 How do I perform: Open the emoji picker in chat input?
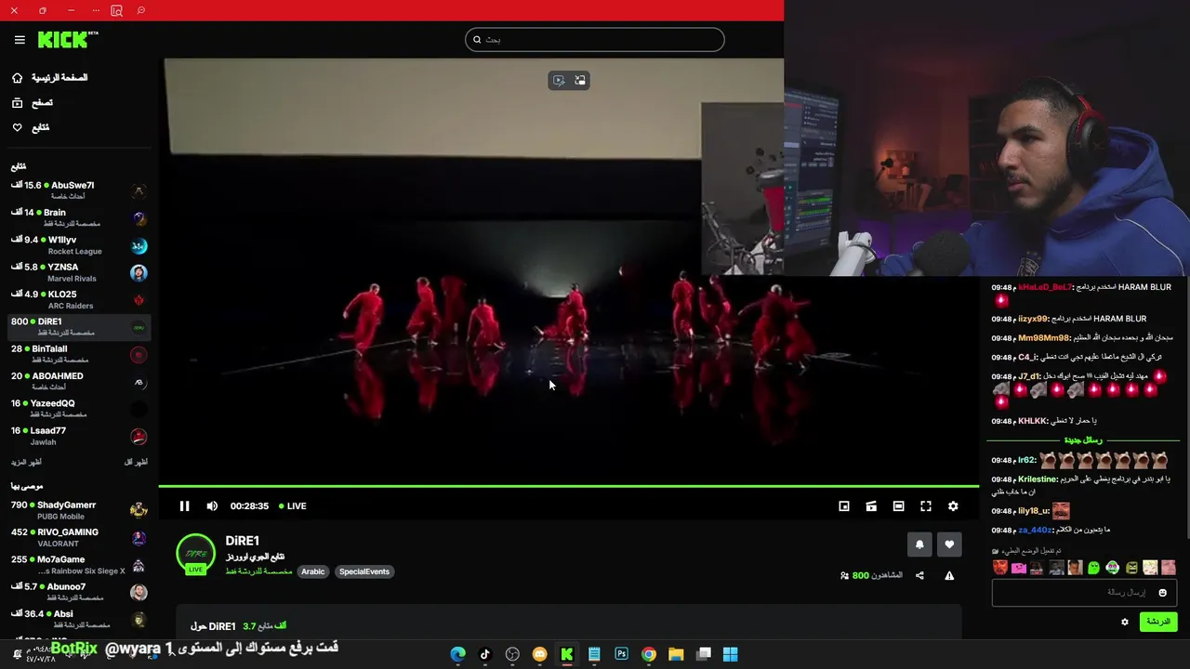(x=1162, y=593)
